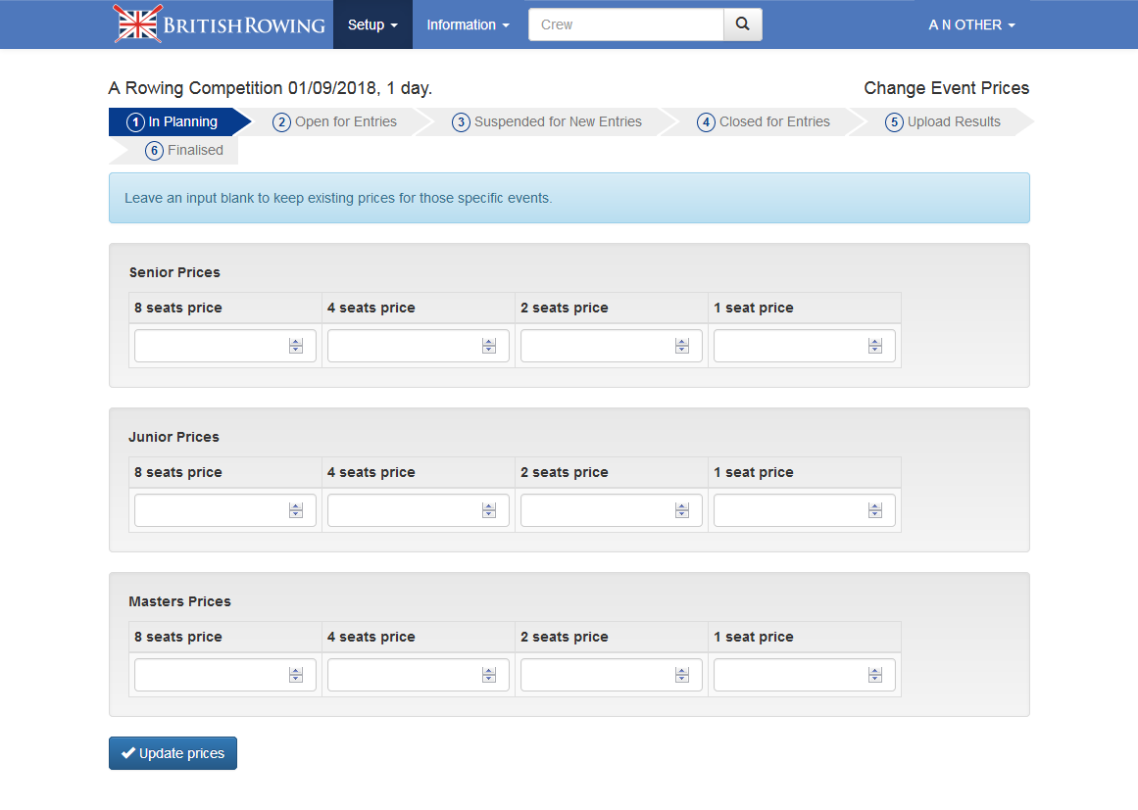Click the Masters 1 seat price spinner arrows
The height and width of the screenshot is (810, 1138).
875,675
